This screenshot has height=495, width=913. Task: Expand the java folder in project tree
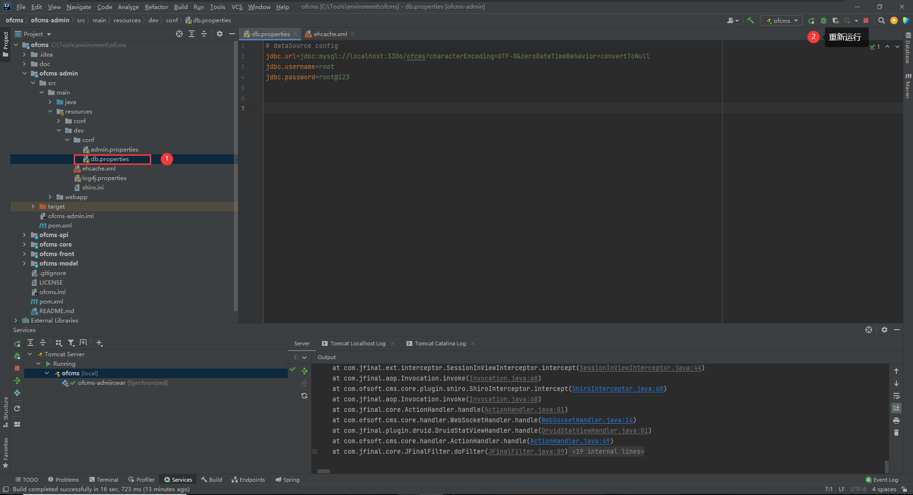(50, 102)
